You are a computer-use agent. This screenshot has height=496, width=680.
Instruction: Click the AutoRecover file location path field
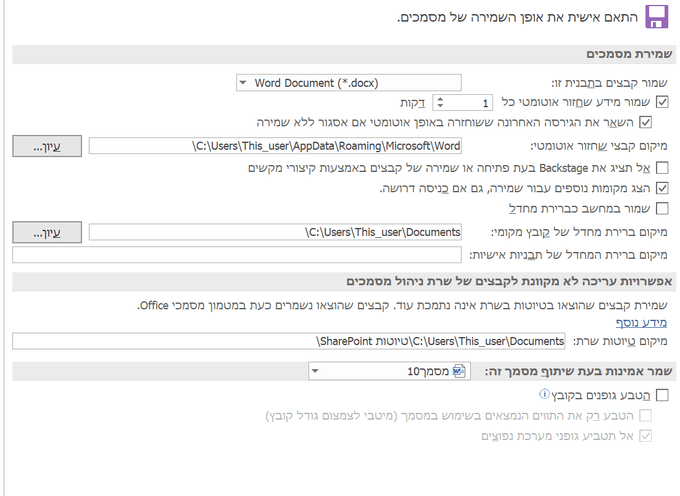(x=275, y=146)
